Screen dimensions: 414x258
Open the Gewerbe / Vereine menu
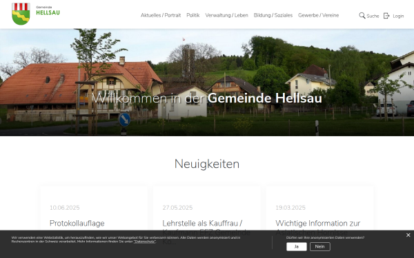point(318,15)
